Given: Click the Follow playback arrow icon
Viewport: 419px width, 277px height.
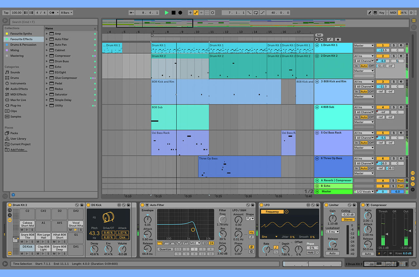Looking at the screenshot, I should pos(132,13).
